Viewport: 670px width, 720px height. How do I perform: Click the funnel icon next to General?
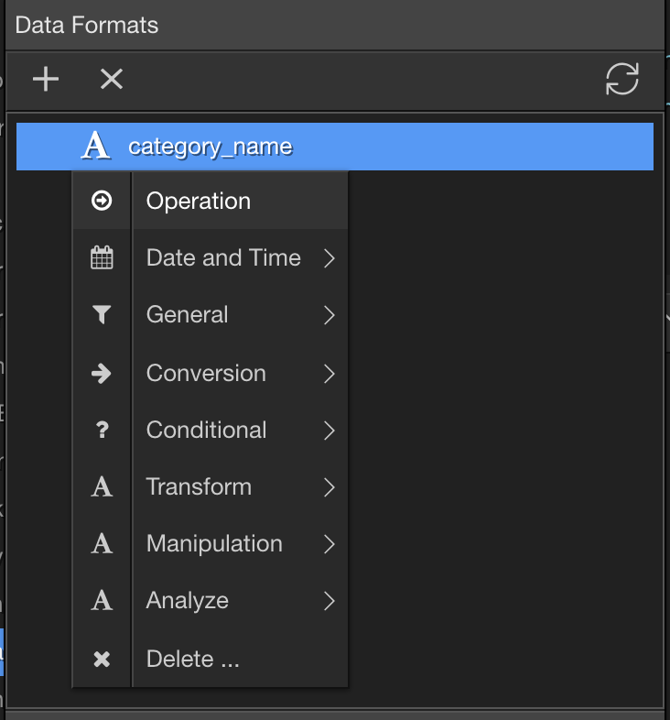pos(102,315)
